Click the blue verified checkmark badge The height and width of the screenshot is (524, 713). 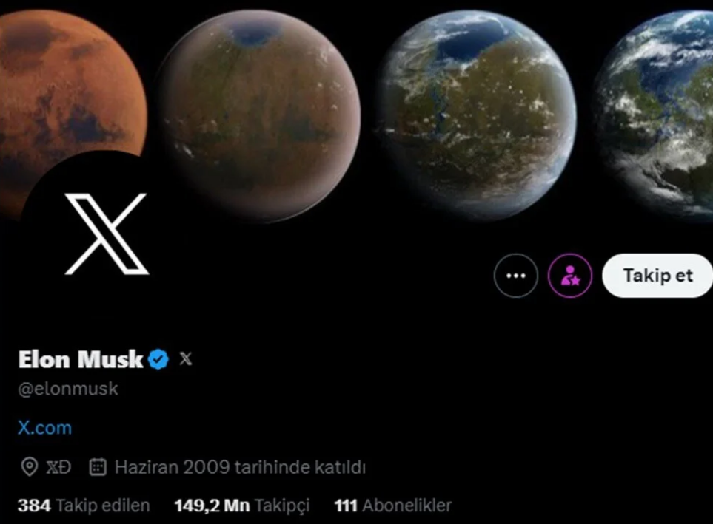(x=158, y=359)
